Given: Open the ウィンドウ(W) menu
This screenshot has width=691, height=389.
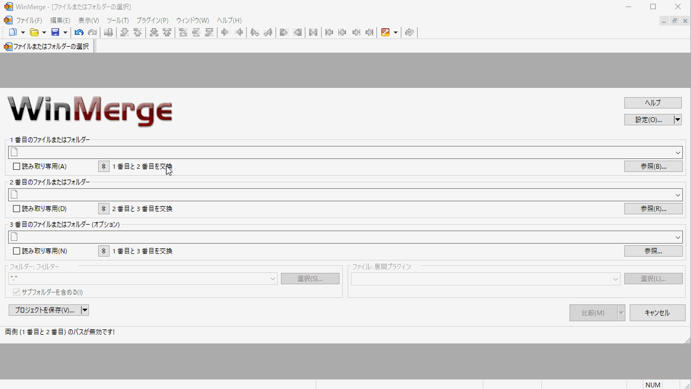Looking at the screenshot, I should click(x=193, y=20).
